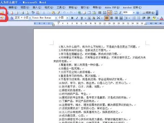Apply bulleted list formatting

[139, 18]
